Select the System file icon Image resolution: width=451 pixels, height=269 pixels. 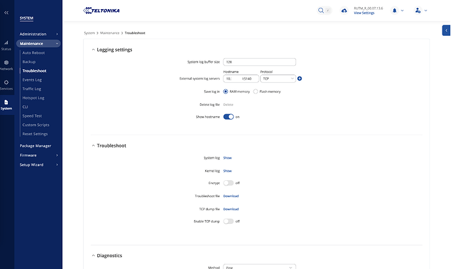(6, 102)
